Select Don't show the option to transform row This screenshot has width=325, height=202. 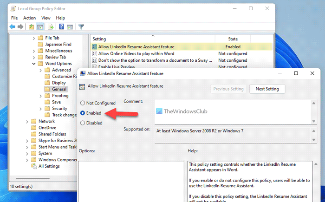click(182, 60)
